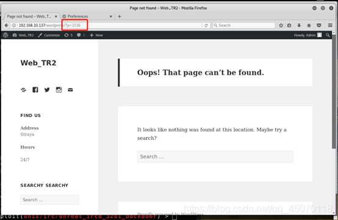
Task: Open the New content menu
Action: (96, 35)
